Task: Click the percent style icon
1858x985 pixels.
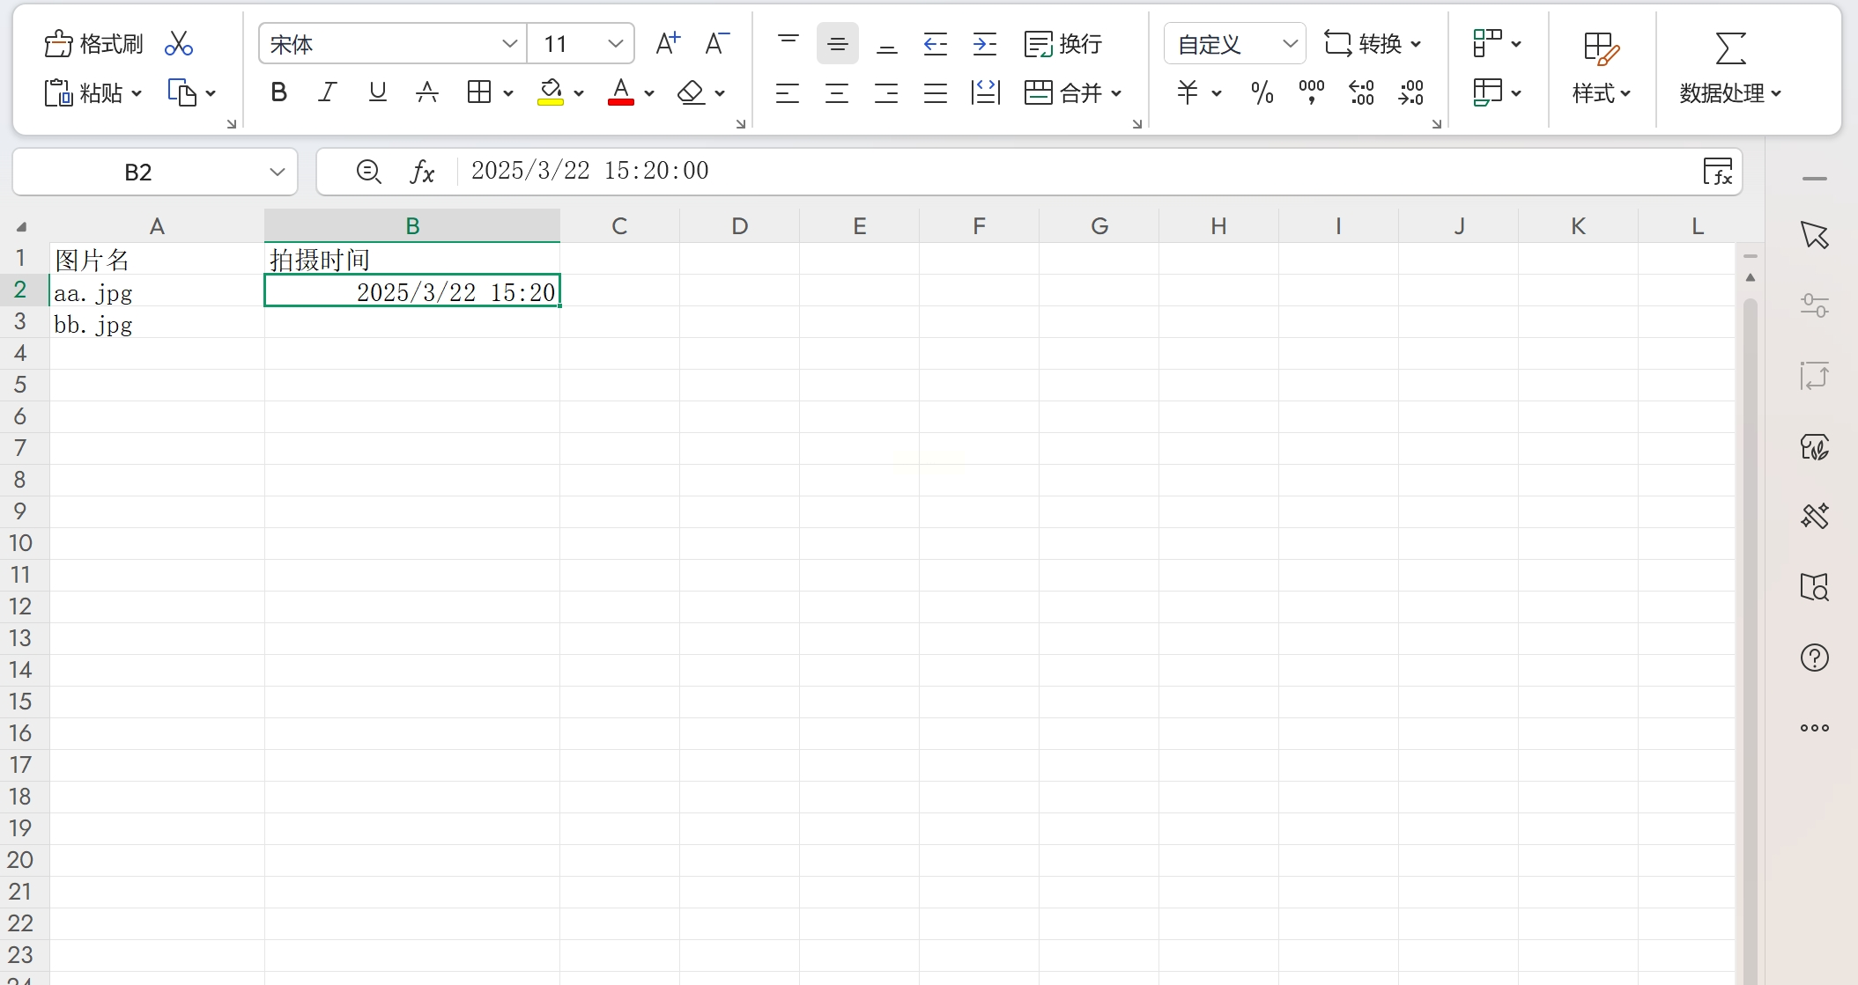Action: [1262, 92]
